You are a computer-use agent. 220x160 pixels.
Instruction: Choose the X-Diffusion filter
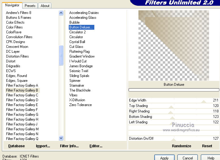click(x=77, y=100)
